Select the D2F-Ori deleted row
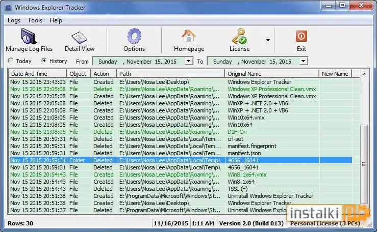 click(180, 132)
